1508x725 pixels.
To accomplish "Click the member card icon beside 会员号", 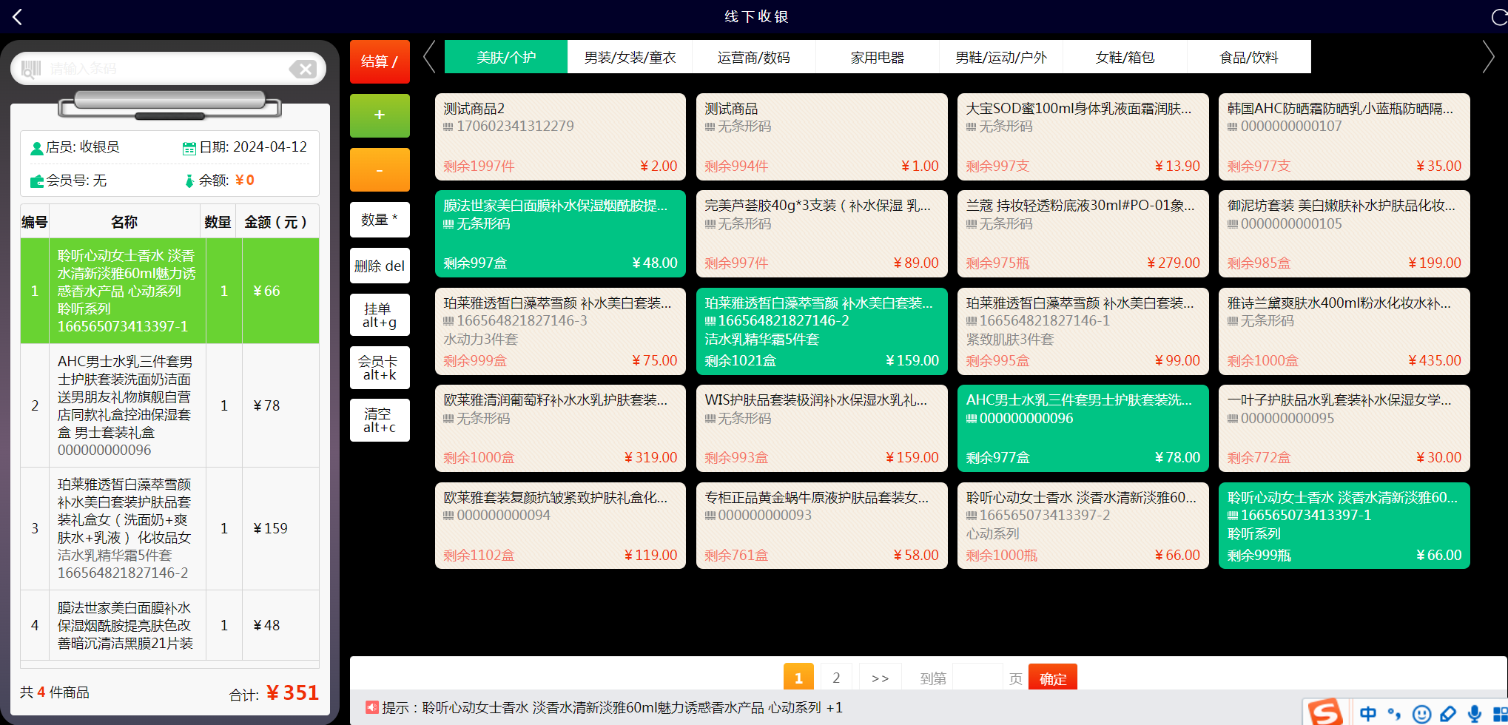I will 37,181.
